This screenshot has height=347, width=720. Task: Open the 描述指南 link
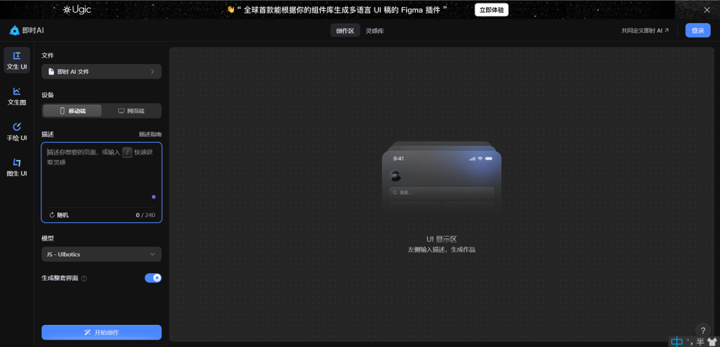[x=150, y=134]
